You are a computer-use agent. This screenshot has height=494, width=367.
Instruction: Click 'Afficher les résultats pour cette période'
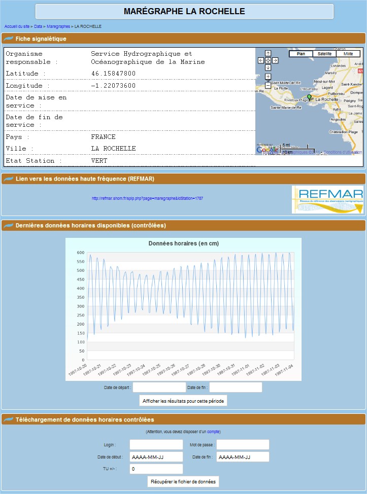click(x=183, y=401)
